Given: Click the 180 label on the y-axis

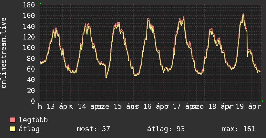Looking at the screenshot, I should pos(29,5).
